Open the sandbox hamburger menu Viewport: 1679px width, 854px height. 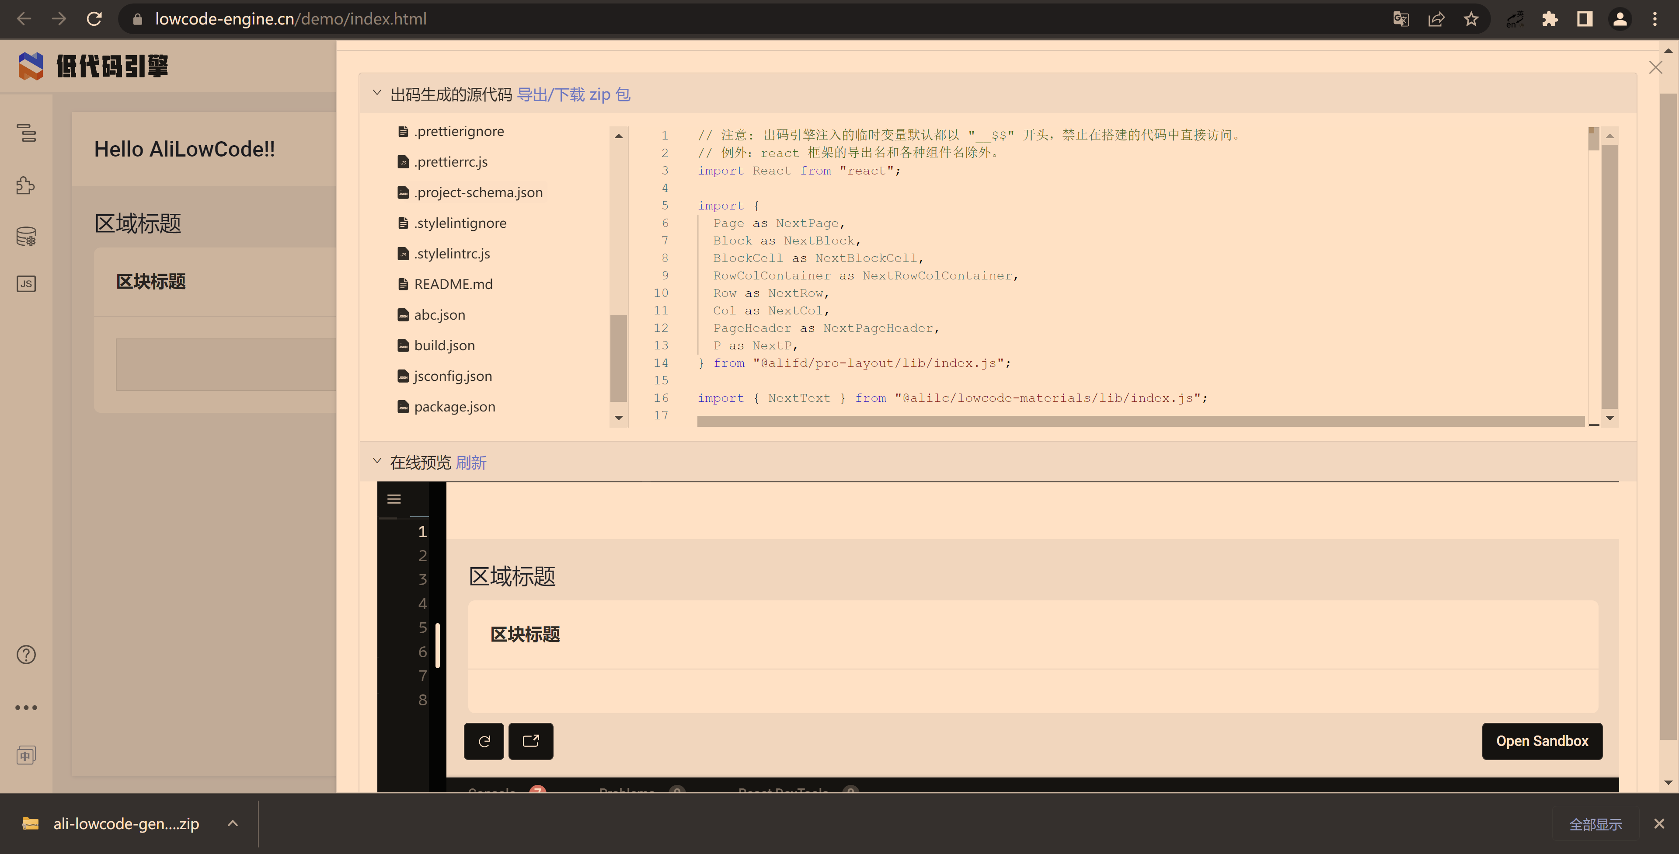(x=394, y=498)
